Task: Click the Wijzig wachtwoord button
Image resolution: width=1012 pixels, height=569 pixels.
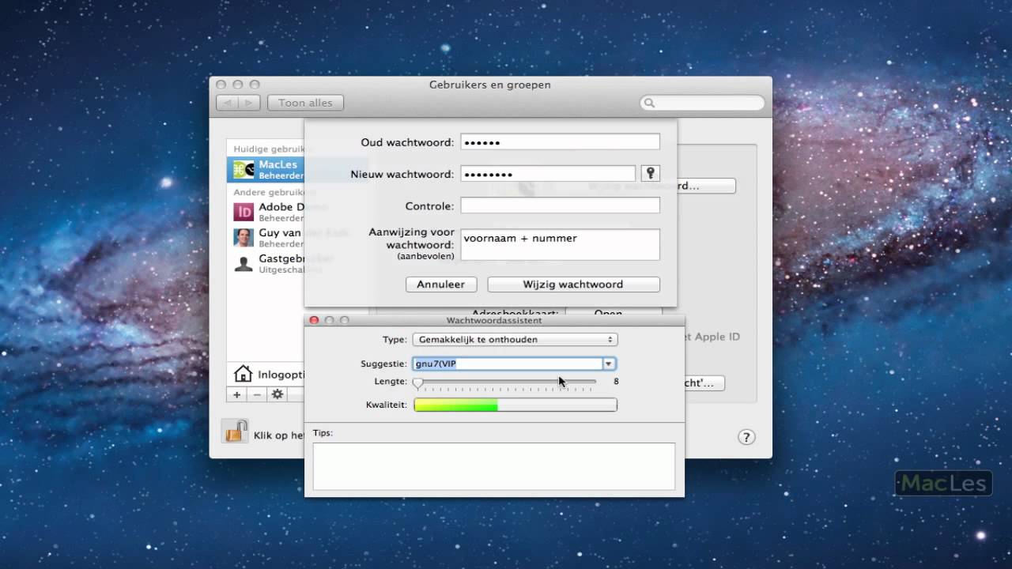Action: [x=573, y=284]
